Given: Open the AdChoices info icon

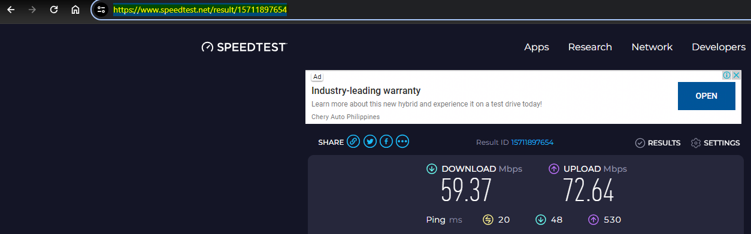Looking at the screenshot, I should coord(726,75).
